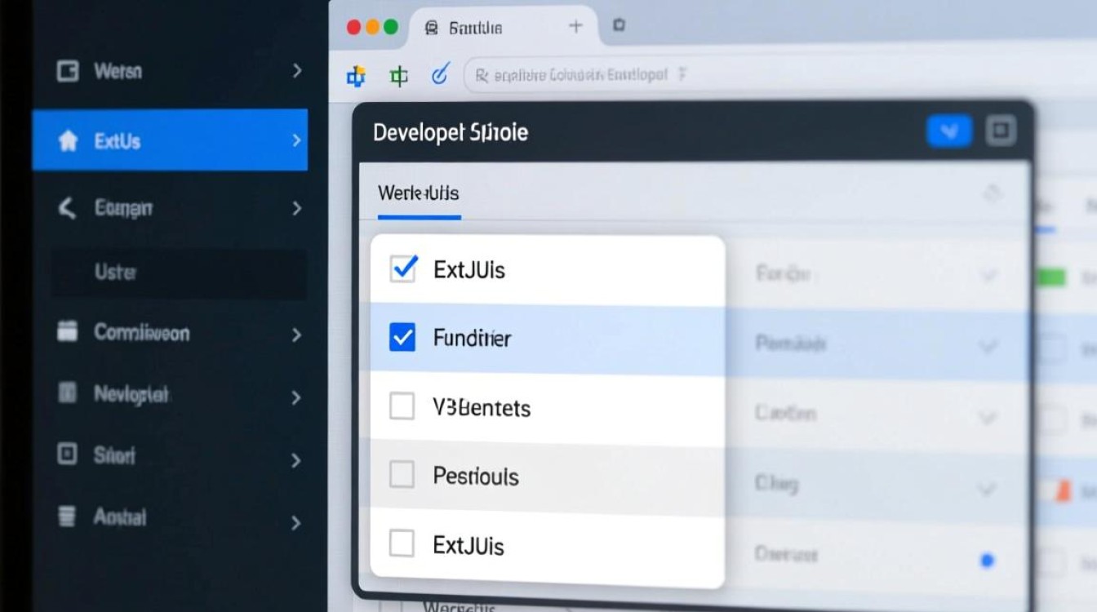Click the green macOS maximize window button
The width and height of the screenshot is (1097, 612).
click(391, 26)
